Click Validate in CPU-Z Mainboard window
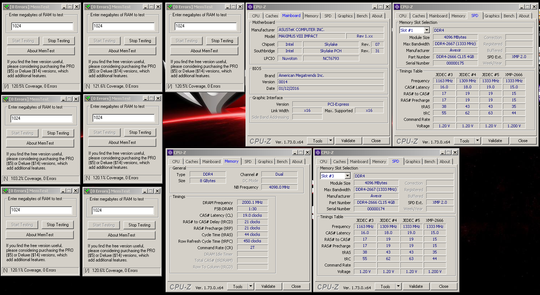The width and height of the screenshot is (540, 295). click(348, 141)
